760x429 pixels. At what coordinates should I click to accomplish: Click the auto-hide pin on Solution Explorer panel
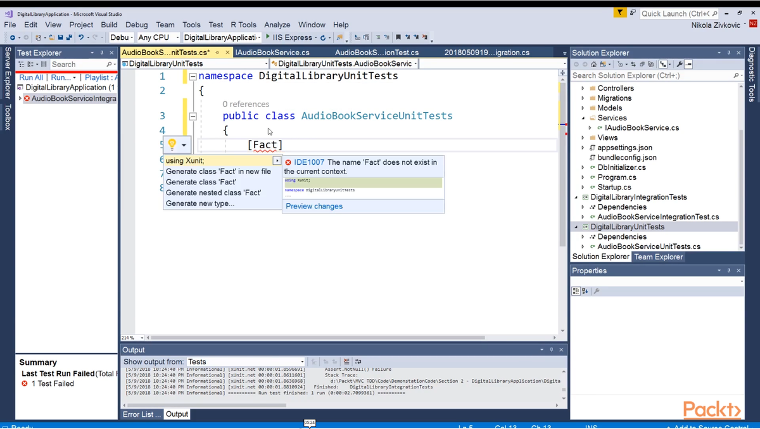(729, 53)
